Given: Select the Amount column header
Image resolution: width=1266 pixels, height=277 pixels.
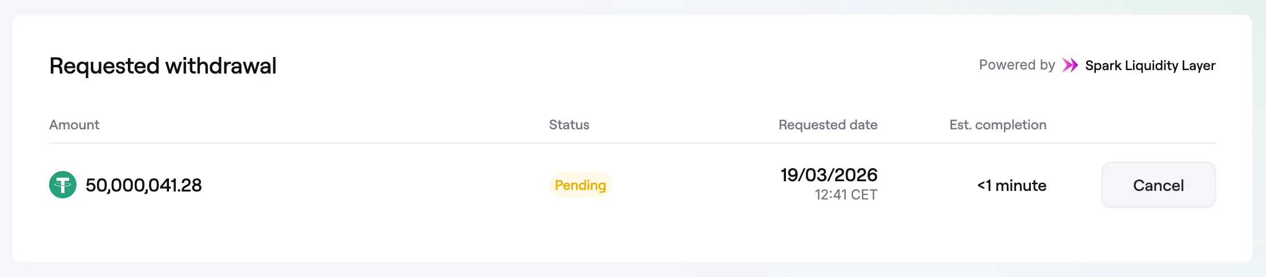Looking at the screenshot, I should point(74,125).
